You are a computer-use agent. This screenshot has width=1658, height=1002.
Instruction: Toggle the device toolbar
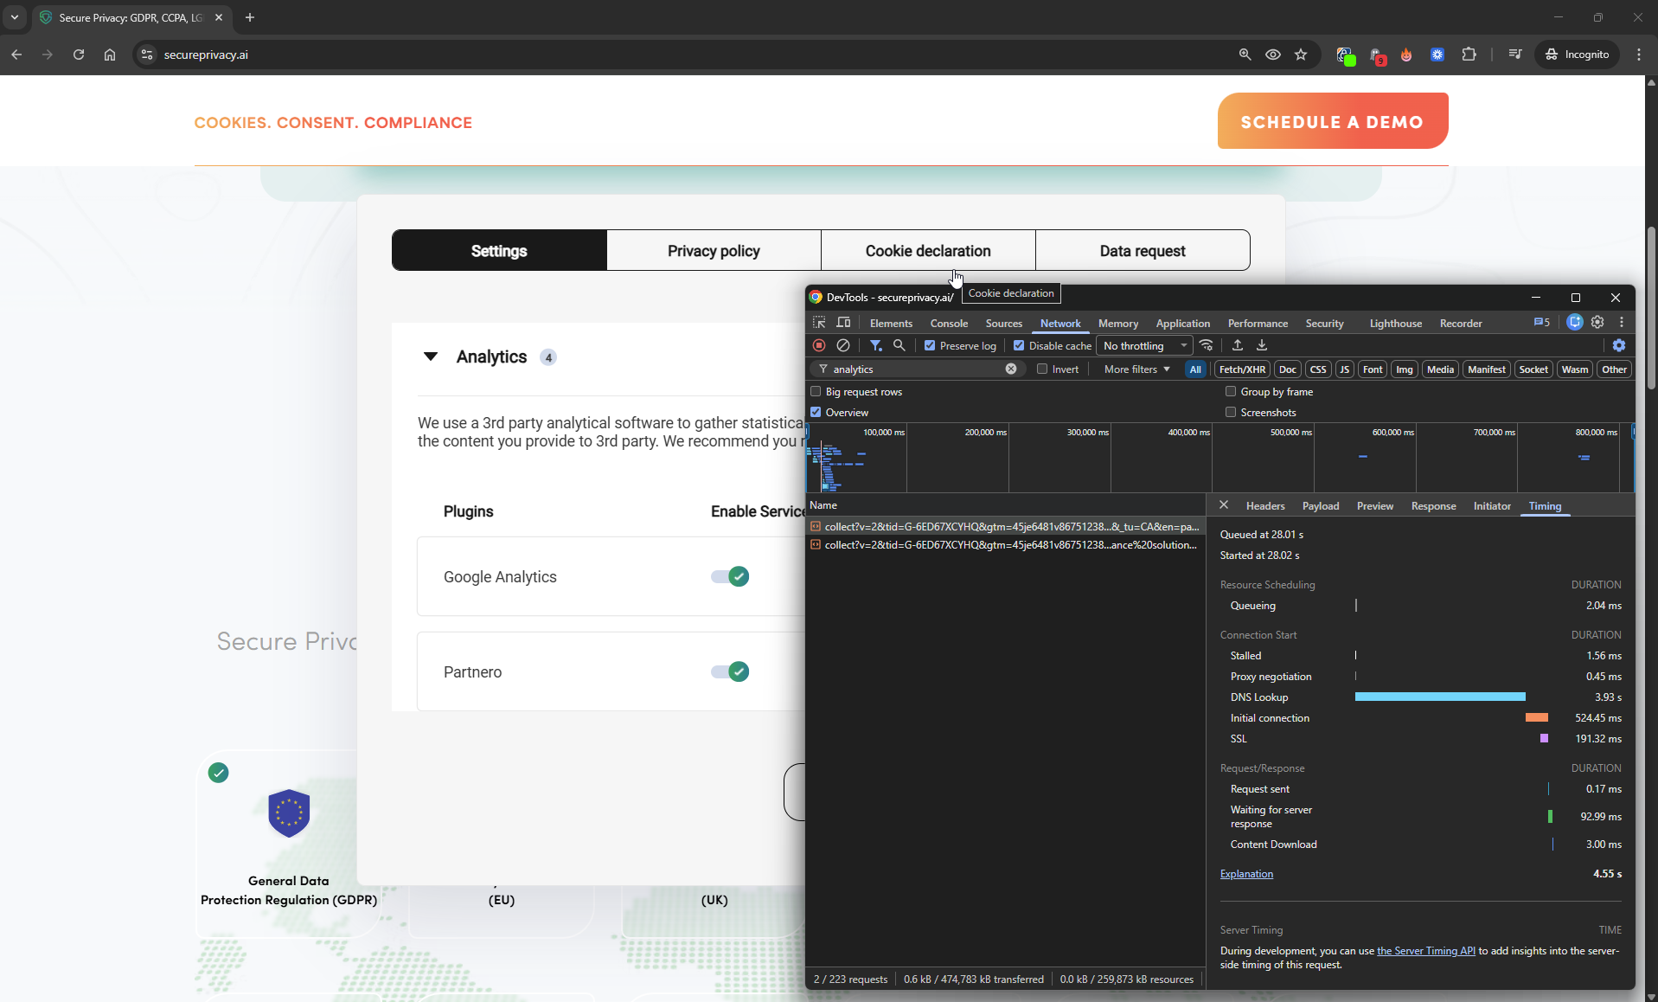pos(843,323)
